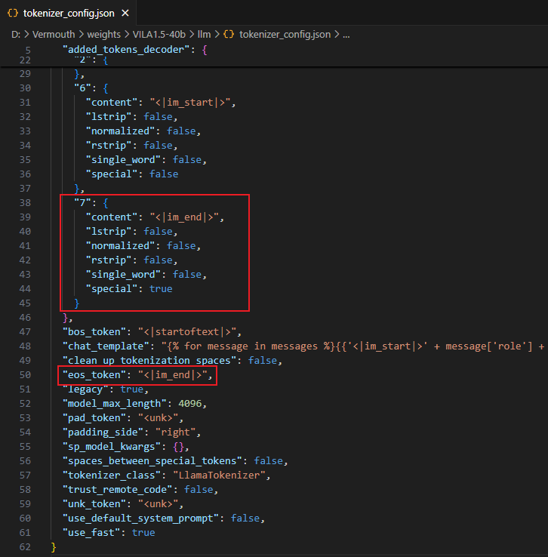This screenshot has height=557, width=548.
Task: Click the model_max_length value 4096
Action: [190, 404]
